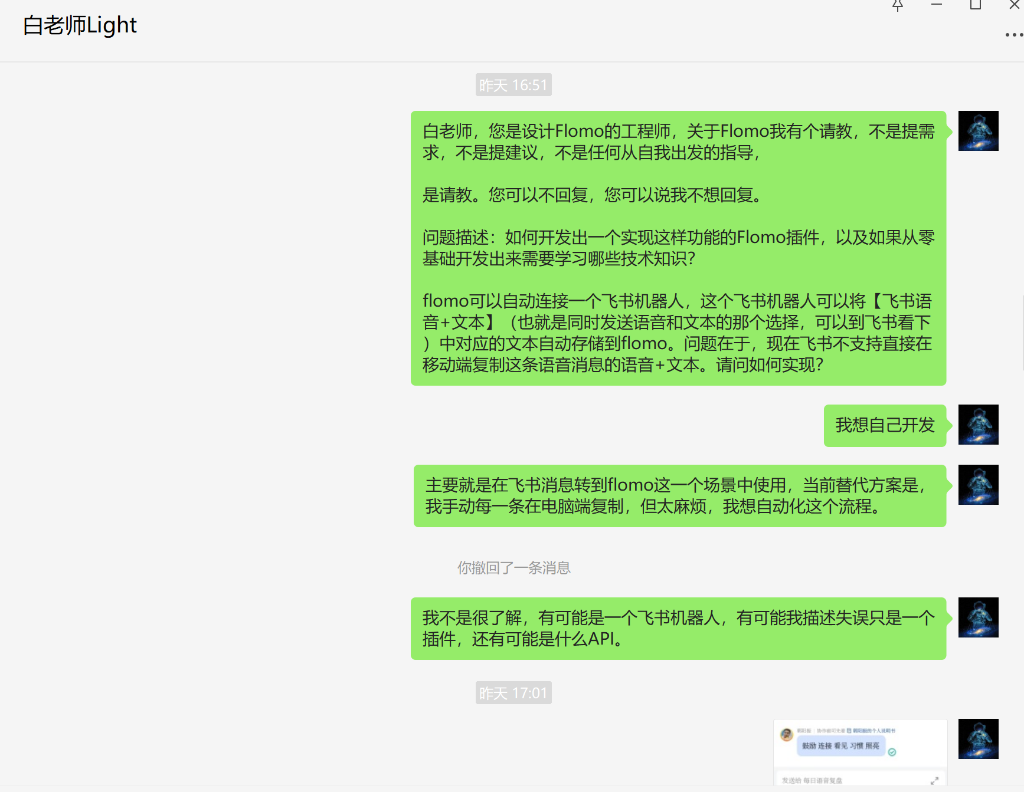Open the chat info three-dots menu
Screen dimensions: 1024x792
point(1014,35)
